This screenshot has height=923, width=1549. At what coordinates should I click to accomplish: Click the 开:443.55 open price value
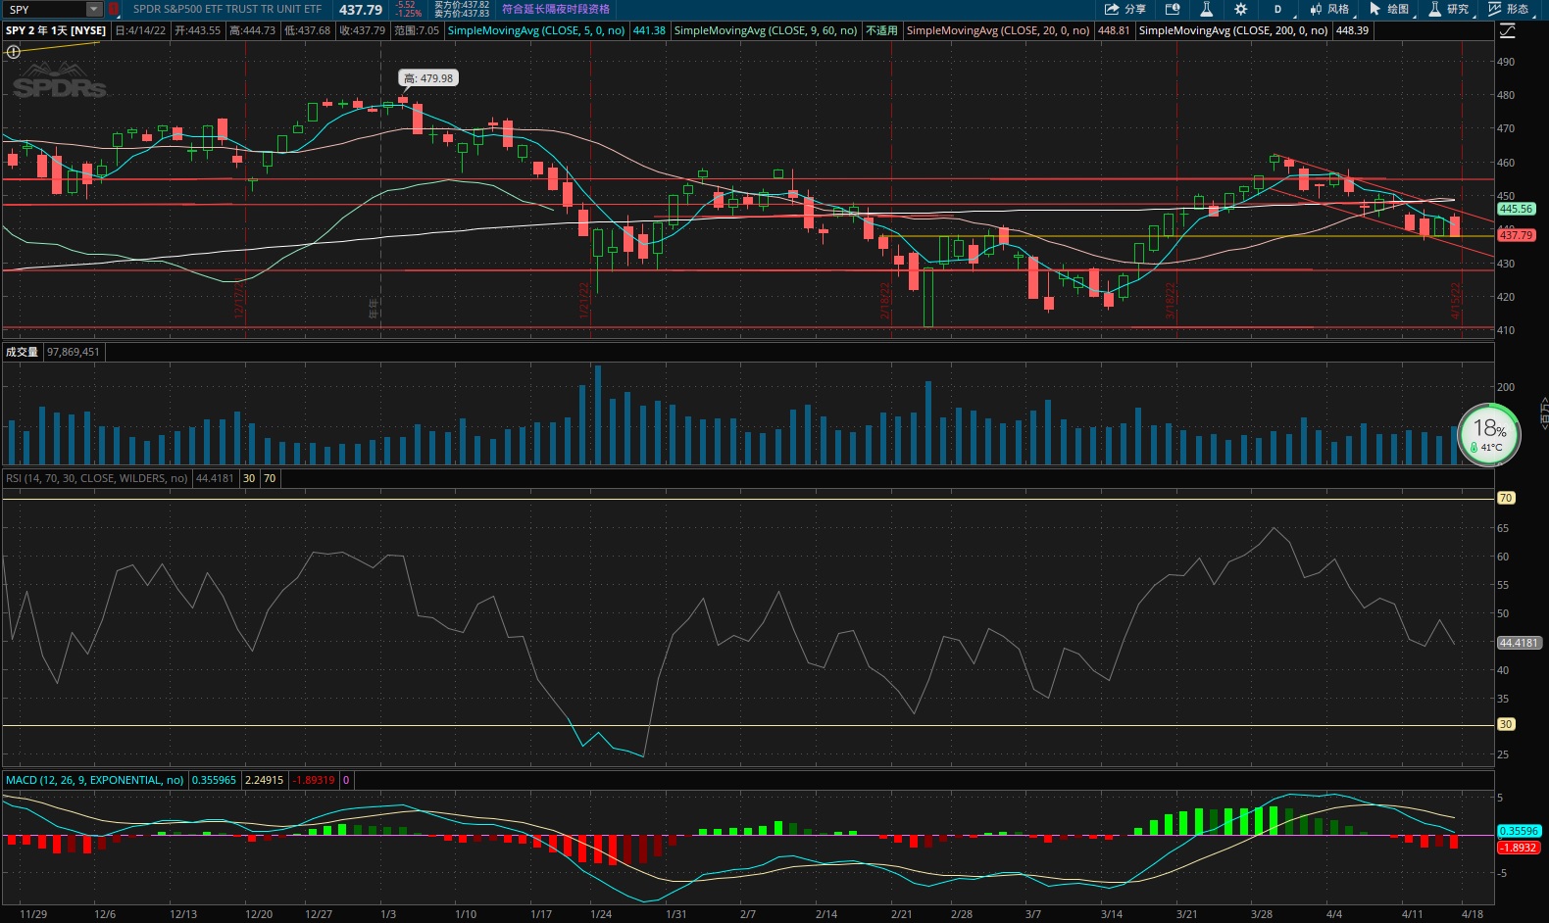[x=198, y=30]
